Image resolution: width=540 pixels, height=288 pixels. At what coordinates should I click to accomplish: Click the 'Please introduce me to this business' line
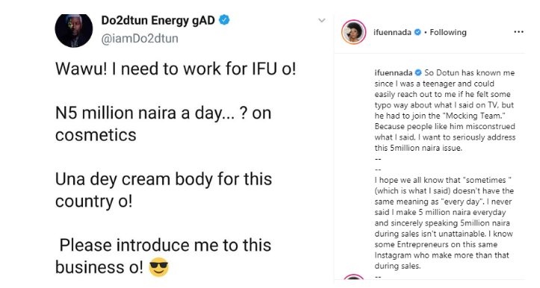164,256
